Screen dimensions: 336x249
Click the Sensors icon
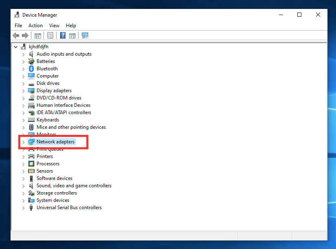click(31, 171)
